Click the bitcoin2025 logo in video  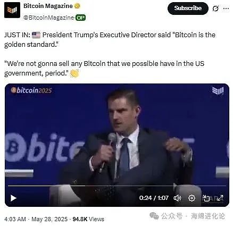tap(31, 90)
